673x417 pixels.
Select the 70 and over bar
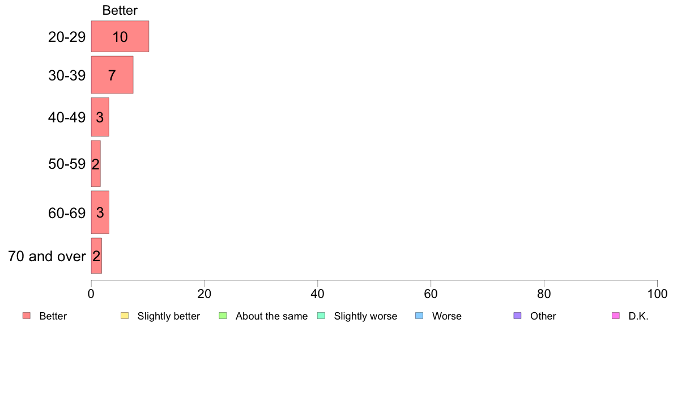[x=96, y=256]
